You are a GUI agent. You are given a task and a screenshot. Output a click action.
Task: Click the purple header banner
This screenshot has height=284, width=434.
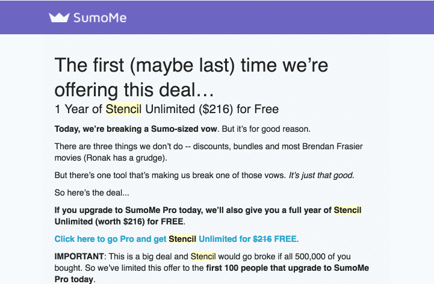(217, 17)
